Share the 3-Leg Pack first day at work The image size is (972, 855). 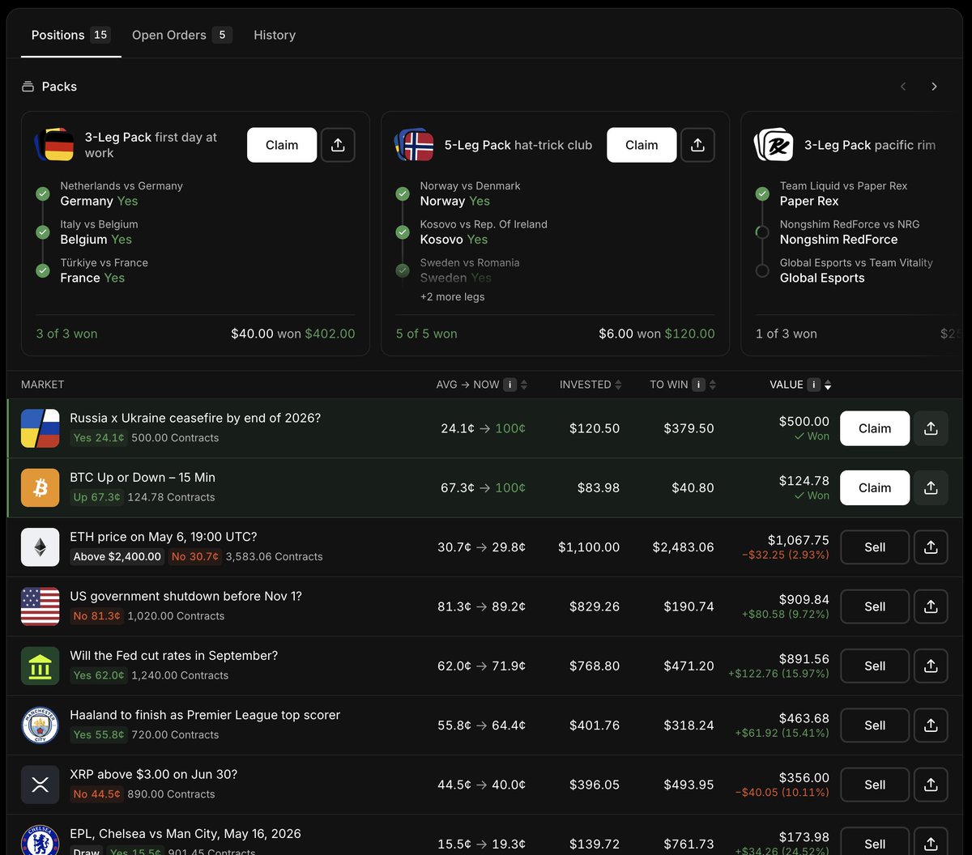click(338, 145)
